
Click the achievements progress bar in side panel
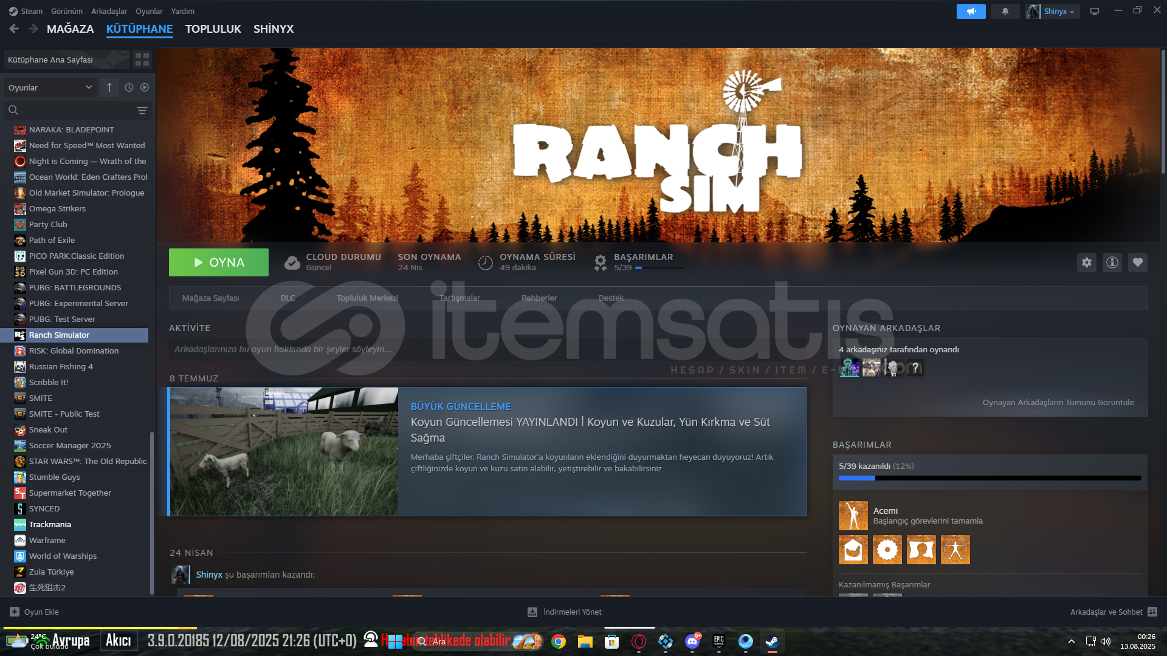tap(990, 478)
